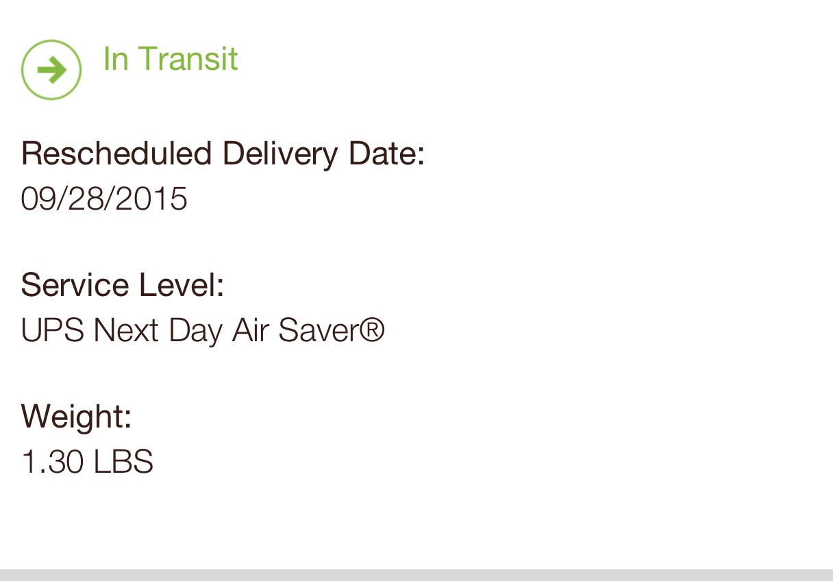Tap the In Transit status text
Image resolution: width=833 pixels, height=581 pixels.
point(170,58)
